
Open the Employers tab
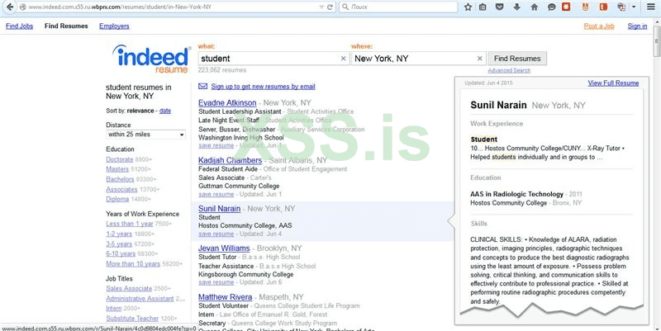tap(114, 26)
